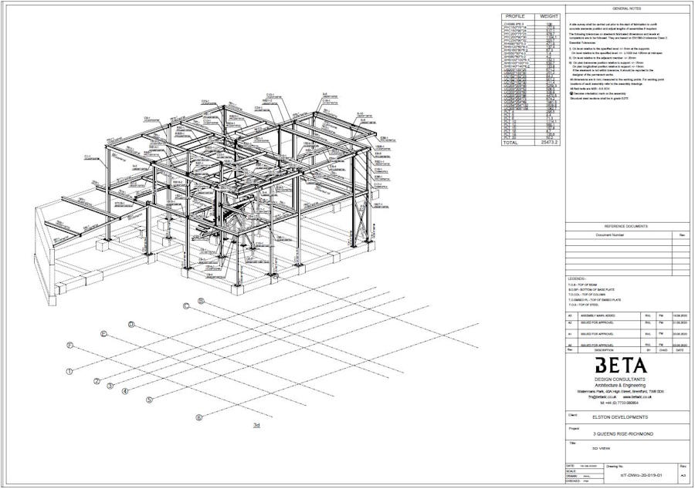Click grid bubble marker 1
The image size is (695, 489).
click(x=69, y=371)
